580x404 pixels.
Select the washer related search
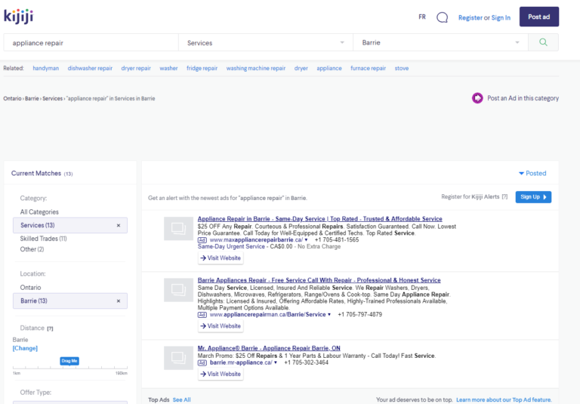pos(168,68)
